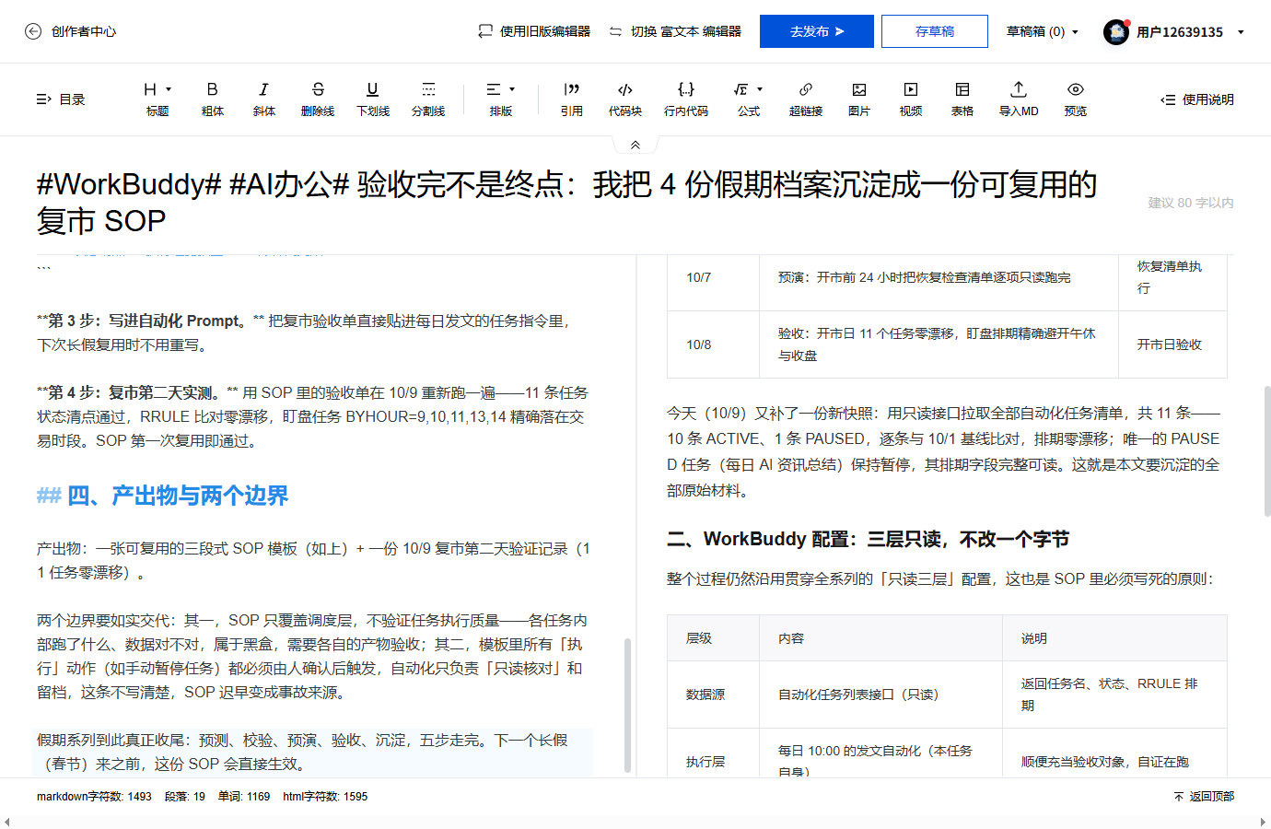The height and width of the screenshot is (829, 1271).
Task: Apply 斜体 italic formatting
Action: 264,99
